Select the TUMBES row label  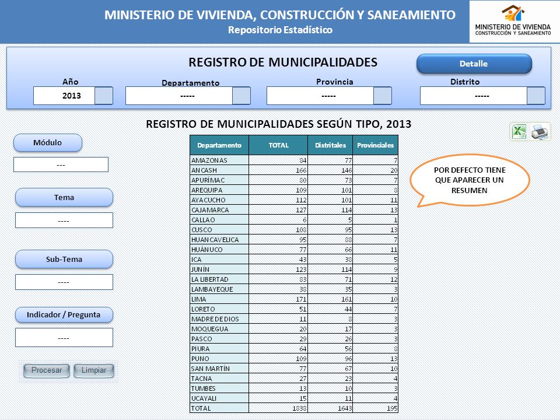click(203, 388)
